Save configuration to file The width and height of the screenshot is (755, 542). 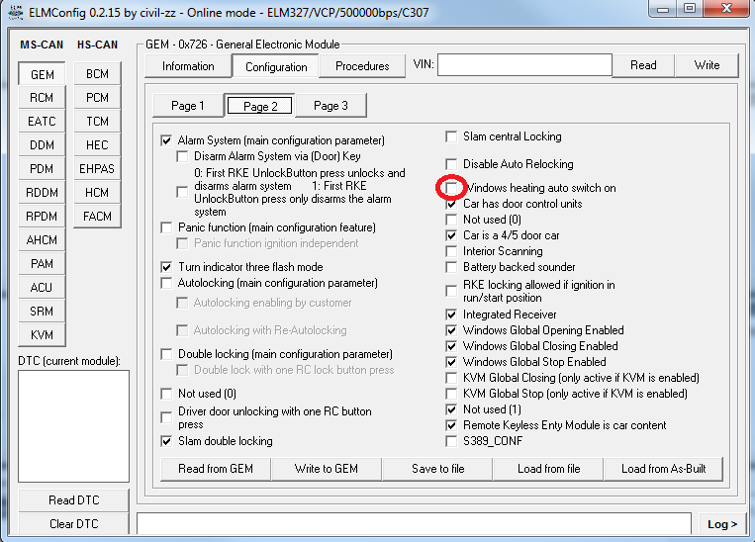click(x=437, y=468)
